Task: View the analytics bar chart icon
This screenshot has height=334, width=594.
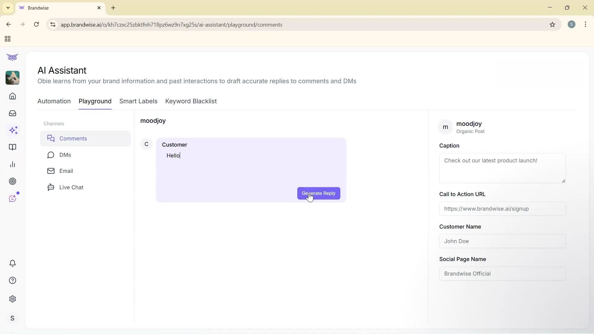Action: pos(12,164)
